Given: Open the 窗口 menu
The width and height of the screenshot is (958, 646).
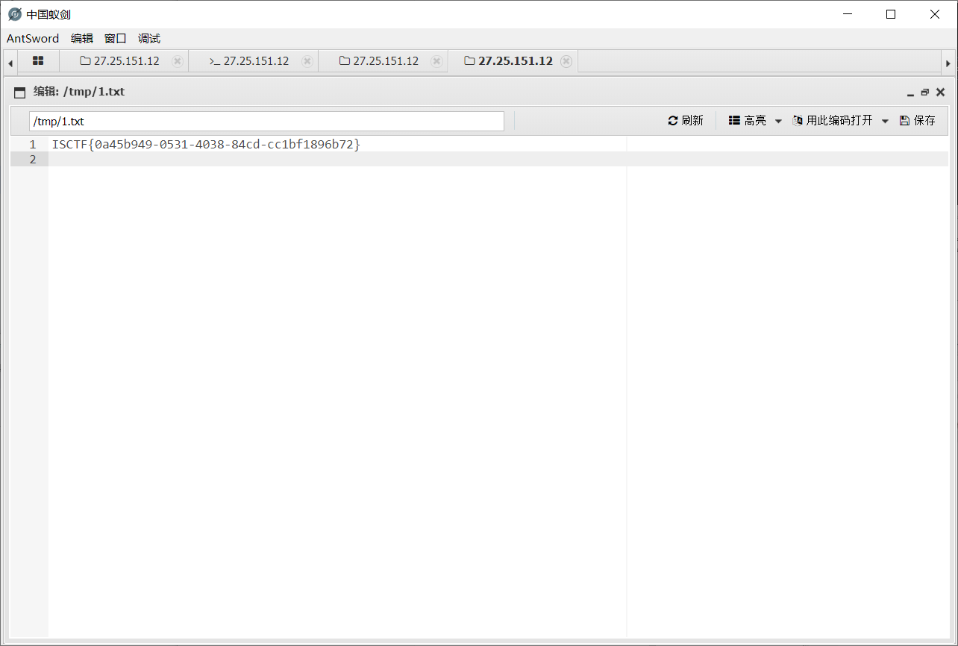Looking at the screenshot, I should 116,39.
